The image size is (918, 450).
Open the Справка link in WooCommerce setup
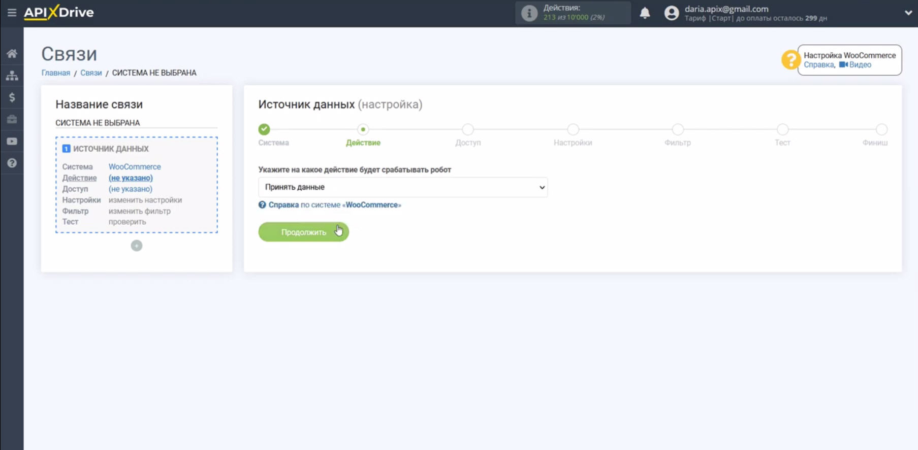[818, 65]
